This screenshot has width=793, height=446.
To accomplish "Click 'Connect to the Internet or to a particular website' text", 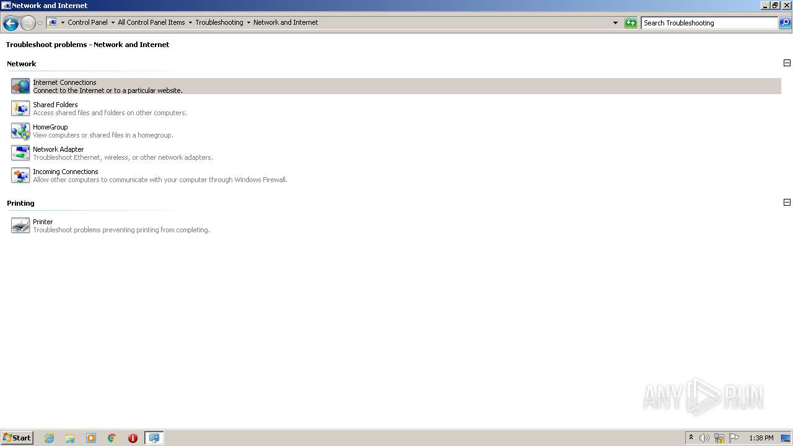I will point(108,90).
